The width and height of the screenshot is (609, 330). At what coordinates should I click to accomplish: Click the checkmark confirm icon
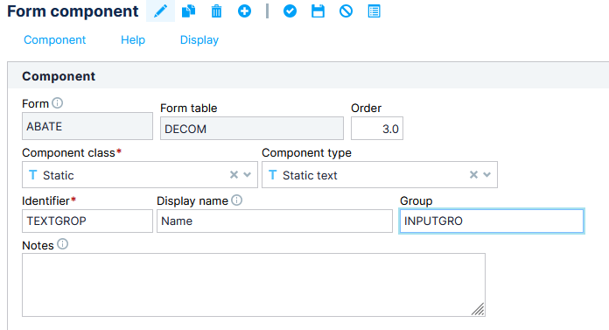[290, 11]
